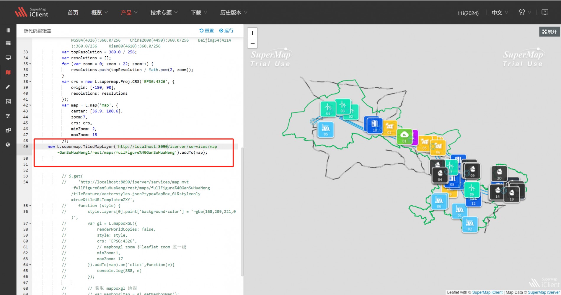Open the globe icon in sidebar
Viewport: 561px width, 295px height.
[8, 145]
